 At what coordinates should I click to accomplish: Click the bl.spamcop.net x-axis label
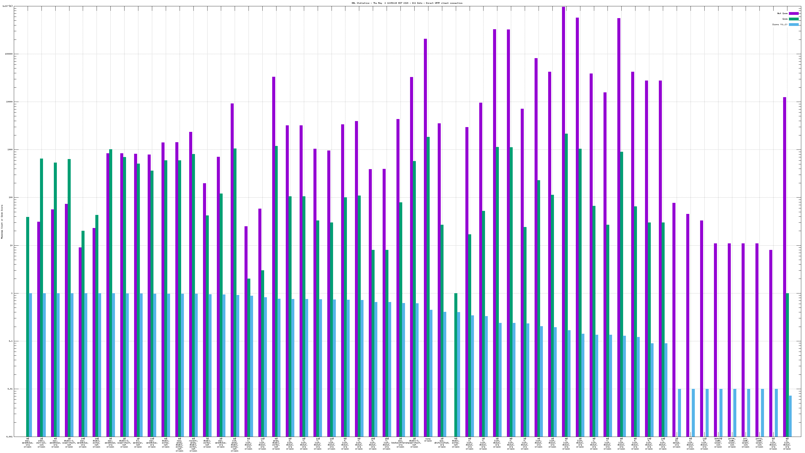[138, 443]
